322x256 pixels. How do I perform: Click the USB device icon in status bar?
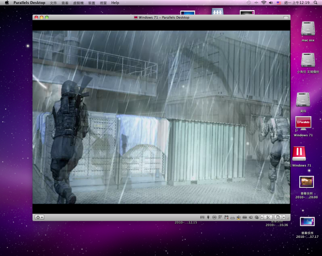click(x=208, y=217)
